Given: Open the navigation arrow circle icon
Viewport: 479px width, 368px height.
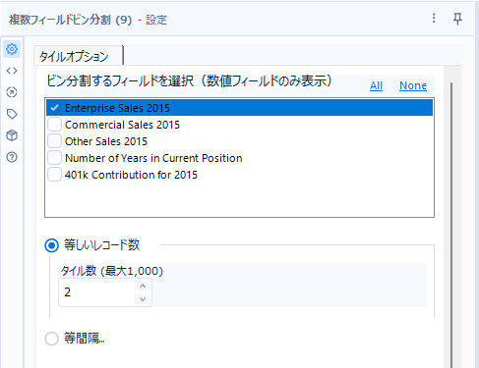Looking at the screenshot, I should click(x=12, y=92).
